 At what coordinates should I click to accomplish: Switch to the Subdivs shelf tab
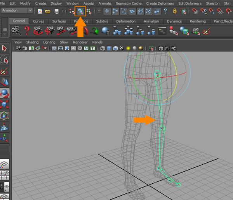[x=102, y=21]
